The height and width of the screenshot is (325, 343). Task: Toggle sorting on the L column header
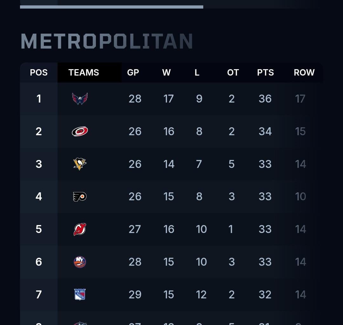pos(197,72)
